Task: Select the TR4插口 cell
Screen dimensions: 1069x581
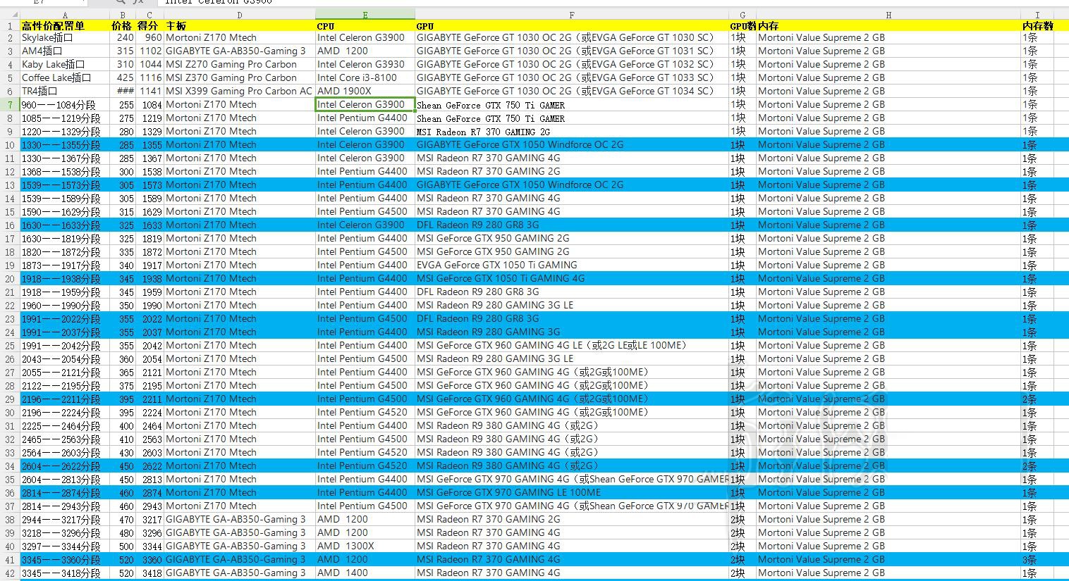Action: (65, 91)
